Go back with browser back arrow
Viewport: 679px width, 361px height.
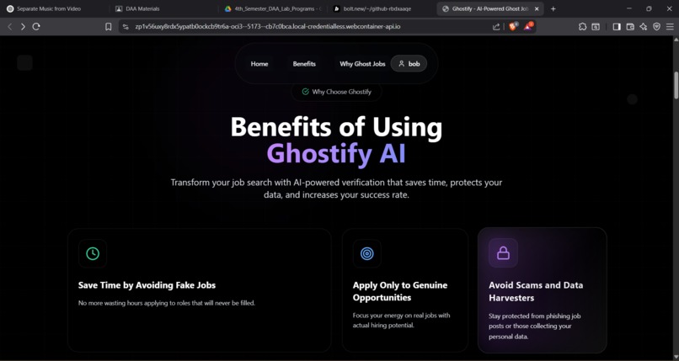(x=10, y=26)
